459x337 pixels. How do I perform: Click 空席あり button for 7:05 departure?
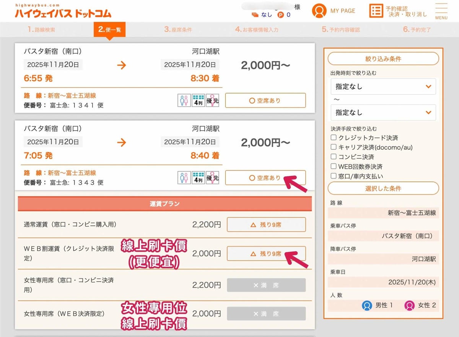[x=265, y=178]
